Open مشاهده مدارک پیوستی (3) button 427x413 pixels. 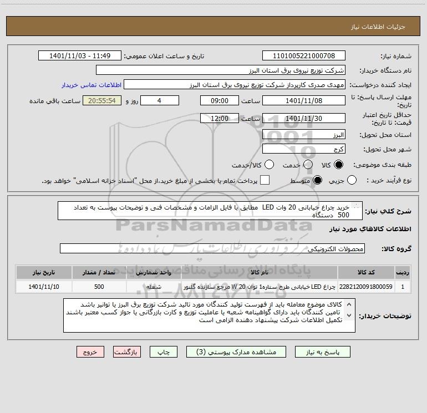point(236,352)
